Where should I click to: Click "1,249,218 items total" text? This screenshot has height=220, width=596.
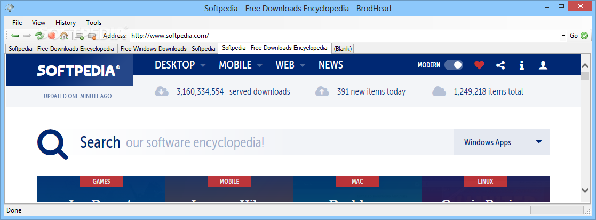pos(488,91)
